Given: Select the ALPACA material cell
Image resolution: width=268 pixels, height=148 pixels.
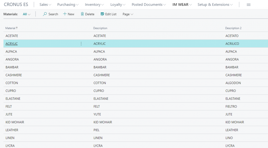Looking at the screenshot, I should coord(11,51).
